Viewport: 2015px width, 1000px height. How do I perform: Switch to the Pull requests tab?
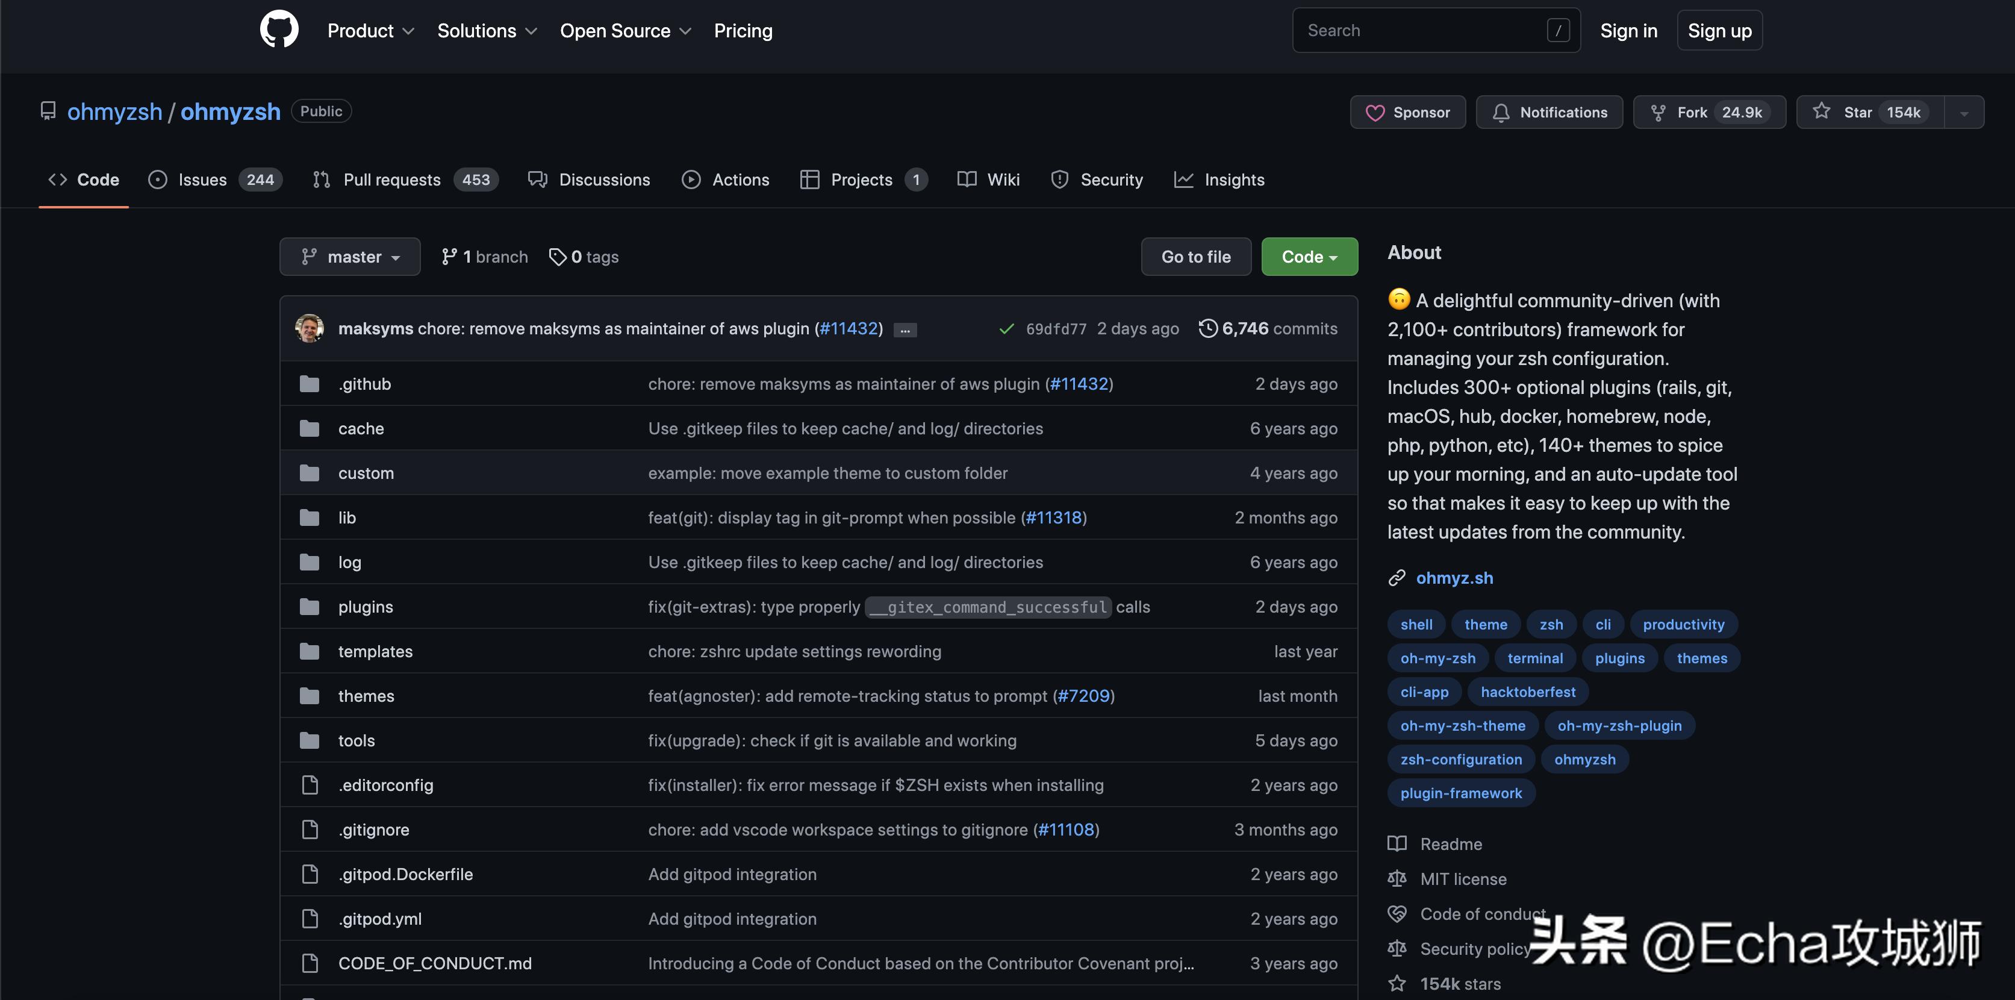(x=391, y=180)
